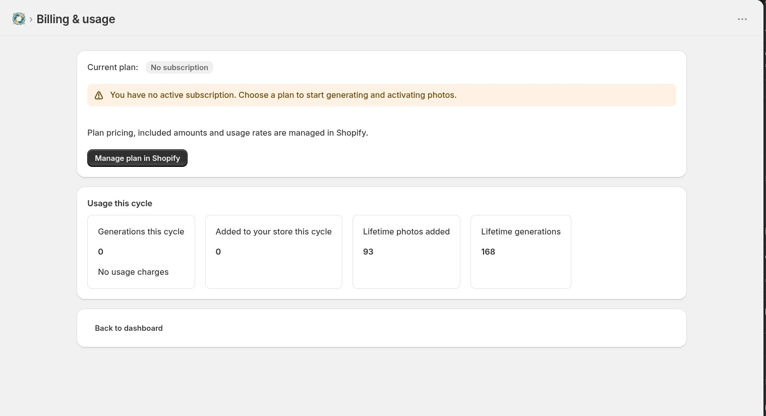Image resolution: width=766 pixels, height=416 pixels.
Task: Click the app logo icon in breadcrumb
Action: pyautogui.click(x=19, y=19)
